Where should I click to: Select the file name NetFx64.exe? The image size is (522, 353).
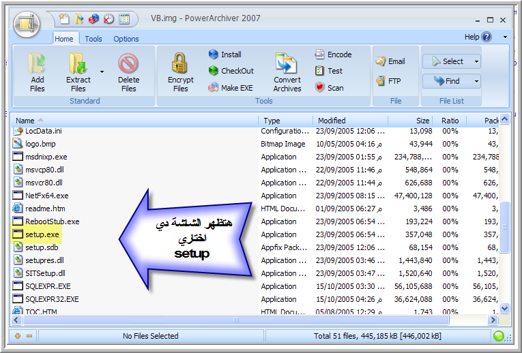[x=47, y=196]
